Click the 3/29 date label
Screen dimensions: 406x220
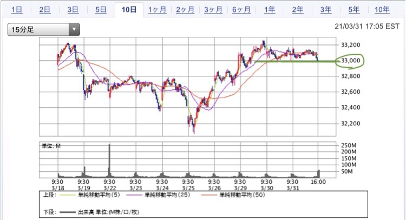point(240,188)
